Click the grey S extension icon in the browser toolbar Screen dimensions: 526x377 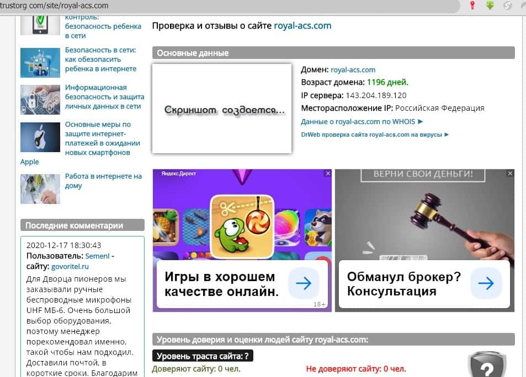tap(508, 5)
